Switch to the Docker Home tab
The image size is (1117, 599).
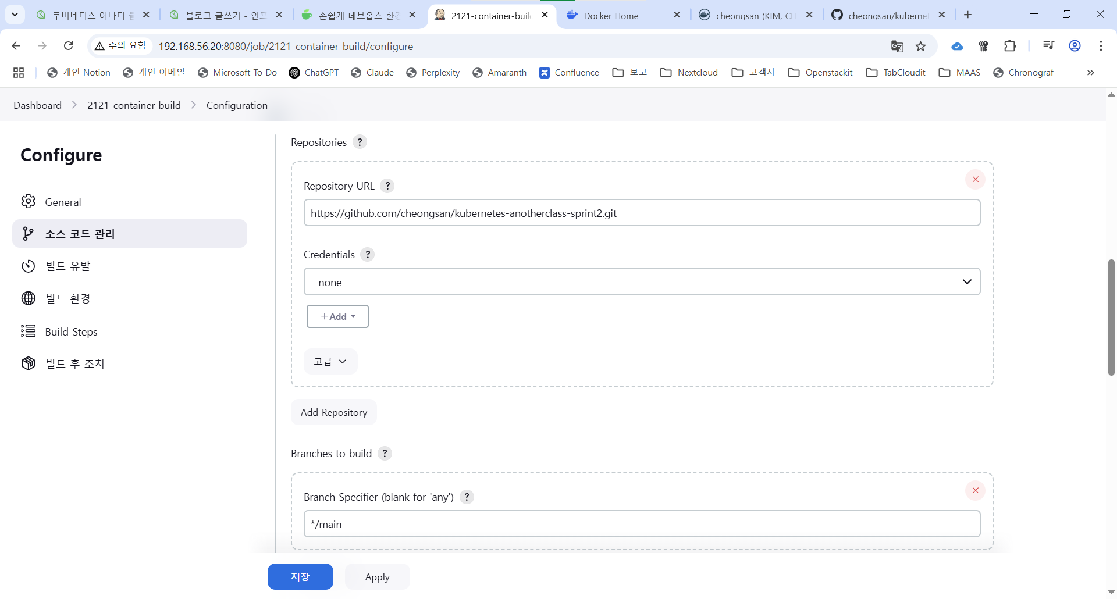[623, 15]
